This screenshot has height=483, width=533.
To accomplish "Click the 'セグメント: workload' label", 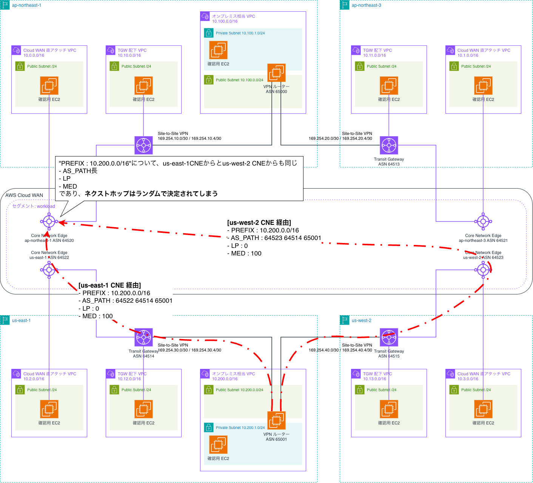I will 34,206.
